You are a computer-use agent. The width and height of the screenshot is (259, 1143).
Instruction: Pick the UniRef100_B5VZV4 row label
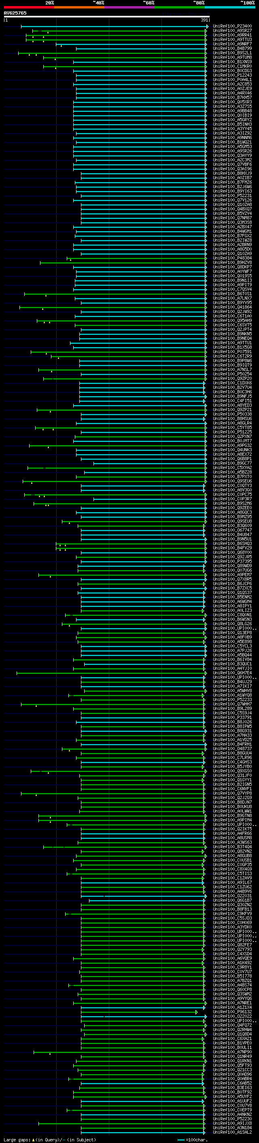tap(232, 213)
